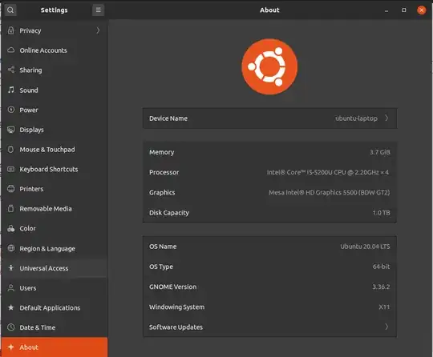This screenshot has height=357, width=433.
Task: Click the Device Name row label
Action: click(168, 118)
